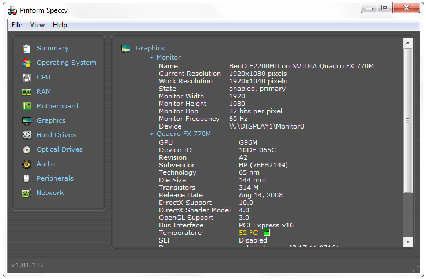The width and height of the screenshot is (426, 279).
Task: Click the CPU chip icon
Action: click(26, 78)
